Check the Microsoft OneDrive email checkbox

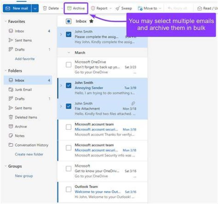(68, 65)
